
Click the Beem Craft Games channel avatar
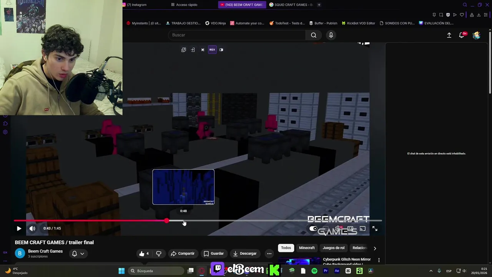pos(20,254)
